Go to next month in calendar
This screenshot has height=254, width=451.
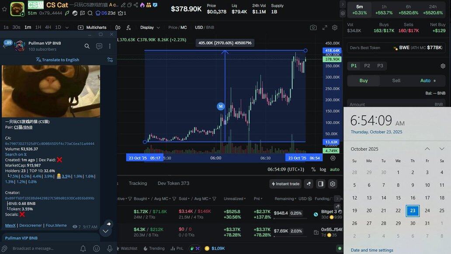point(442,149)
